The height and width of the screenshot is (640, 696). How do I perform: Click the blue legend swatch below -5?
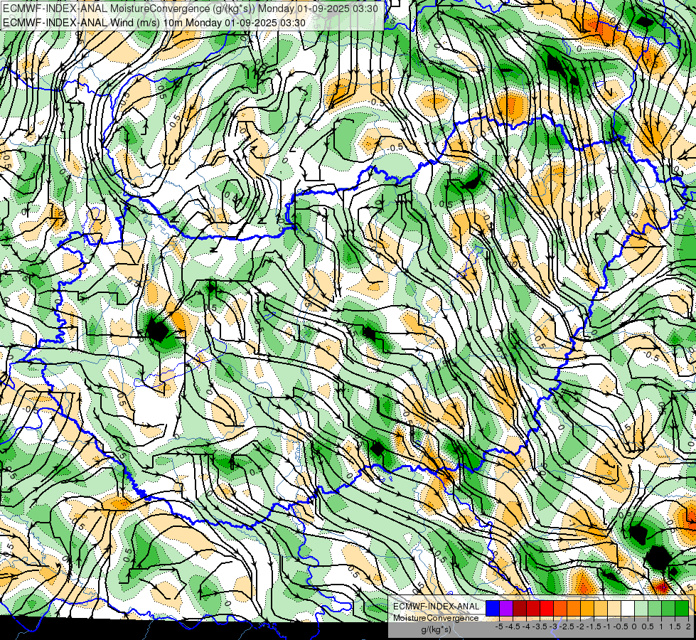[x=493, y=608]
